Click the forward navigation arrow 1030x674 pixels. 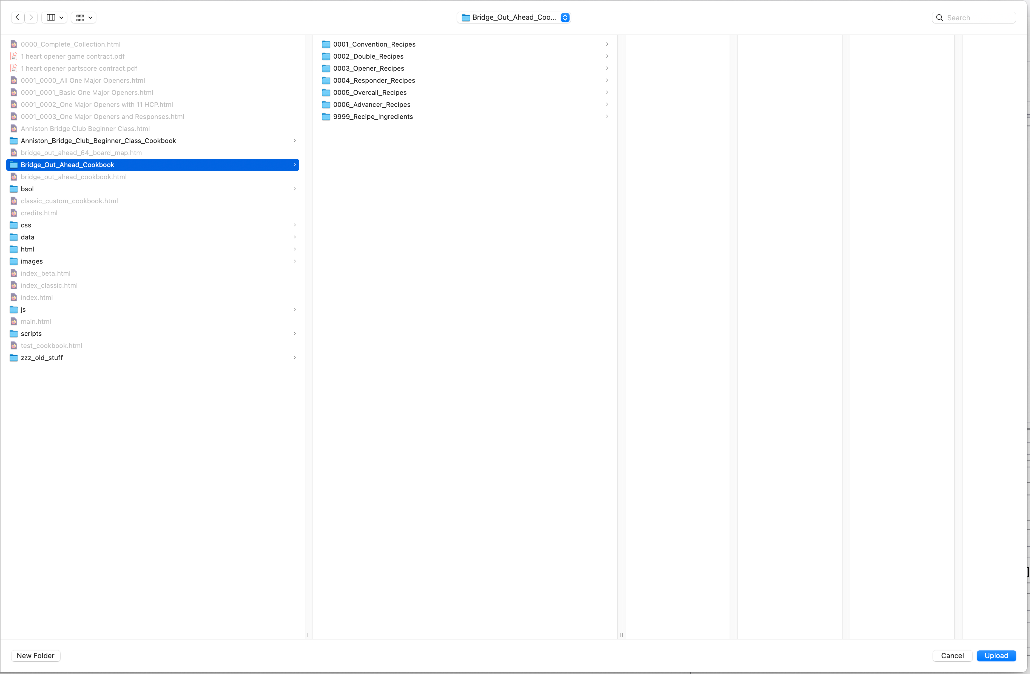[31, 17]
